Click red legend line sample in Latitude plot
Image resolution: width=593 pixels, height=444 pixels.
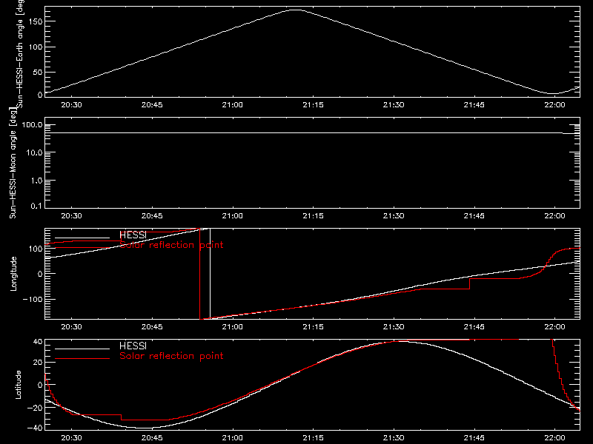coord(82,358)
